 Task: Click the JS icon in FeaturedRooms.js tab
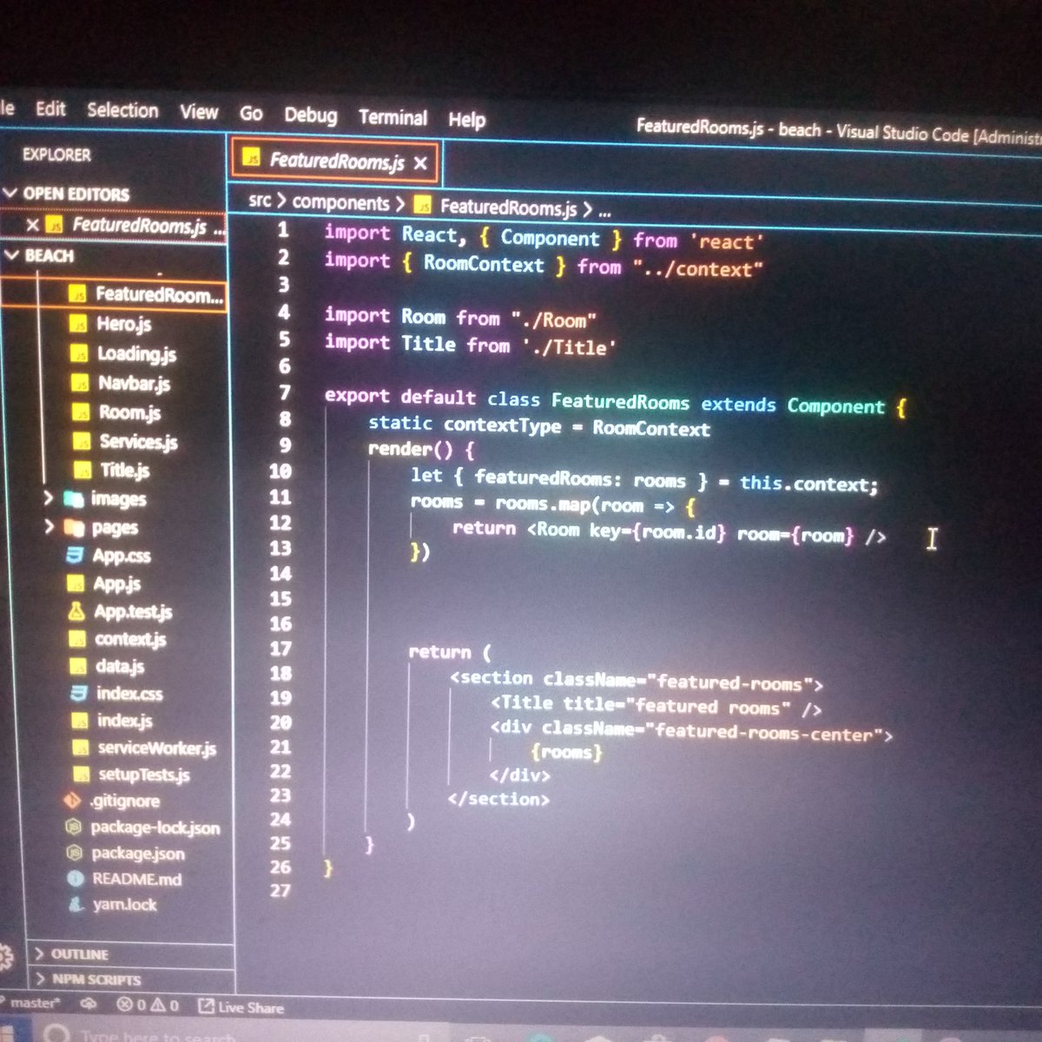pos(252,158)
